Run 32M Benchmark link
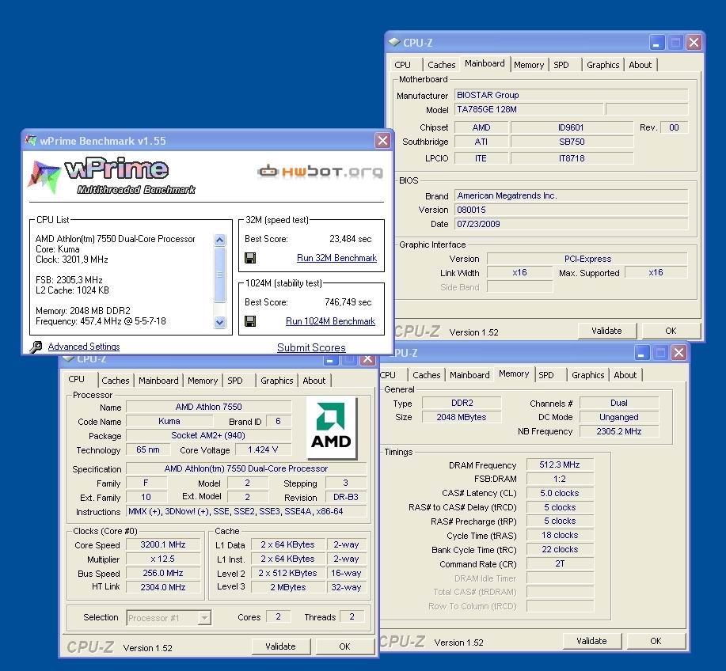Image resolution: width=726 pixels, height=671 pixels. point(336,258)
